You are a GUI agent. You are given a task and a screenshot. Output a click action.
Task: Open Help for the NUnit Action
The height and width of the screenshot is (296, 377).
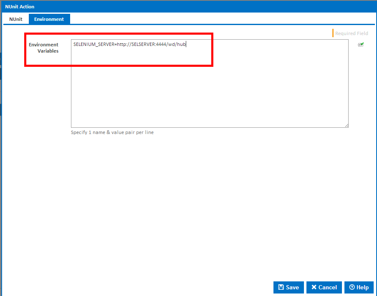tap(359, 287)
